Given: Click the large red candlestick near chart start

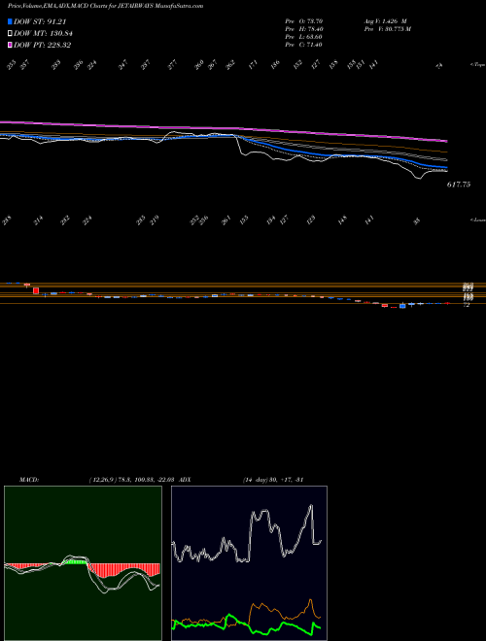Looking at the screenshot, I should 36,290.
